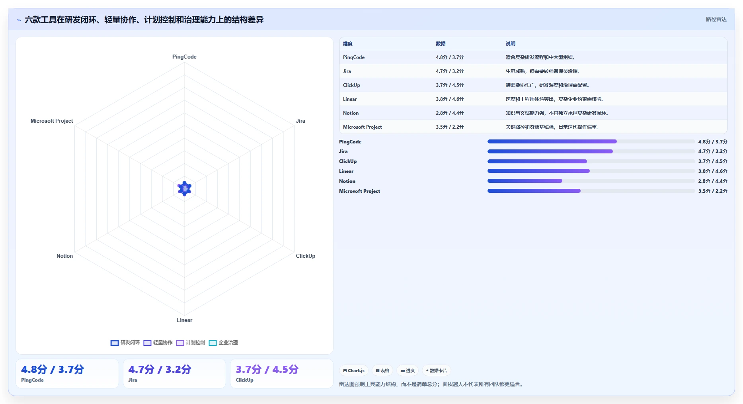Open the PingCode data card
Screen dimensions: 743x404
pyautogui.click(x=67, y=373)
